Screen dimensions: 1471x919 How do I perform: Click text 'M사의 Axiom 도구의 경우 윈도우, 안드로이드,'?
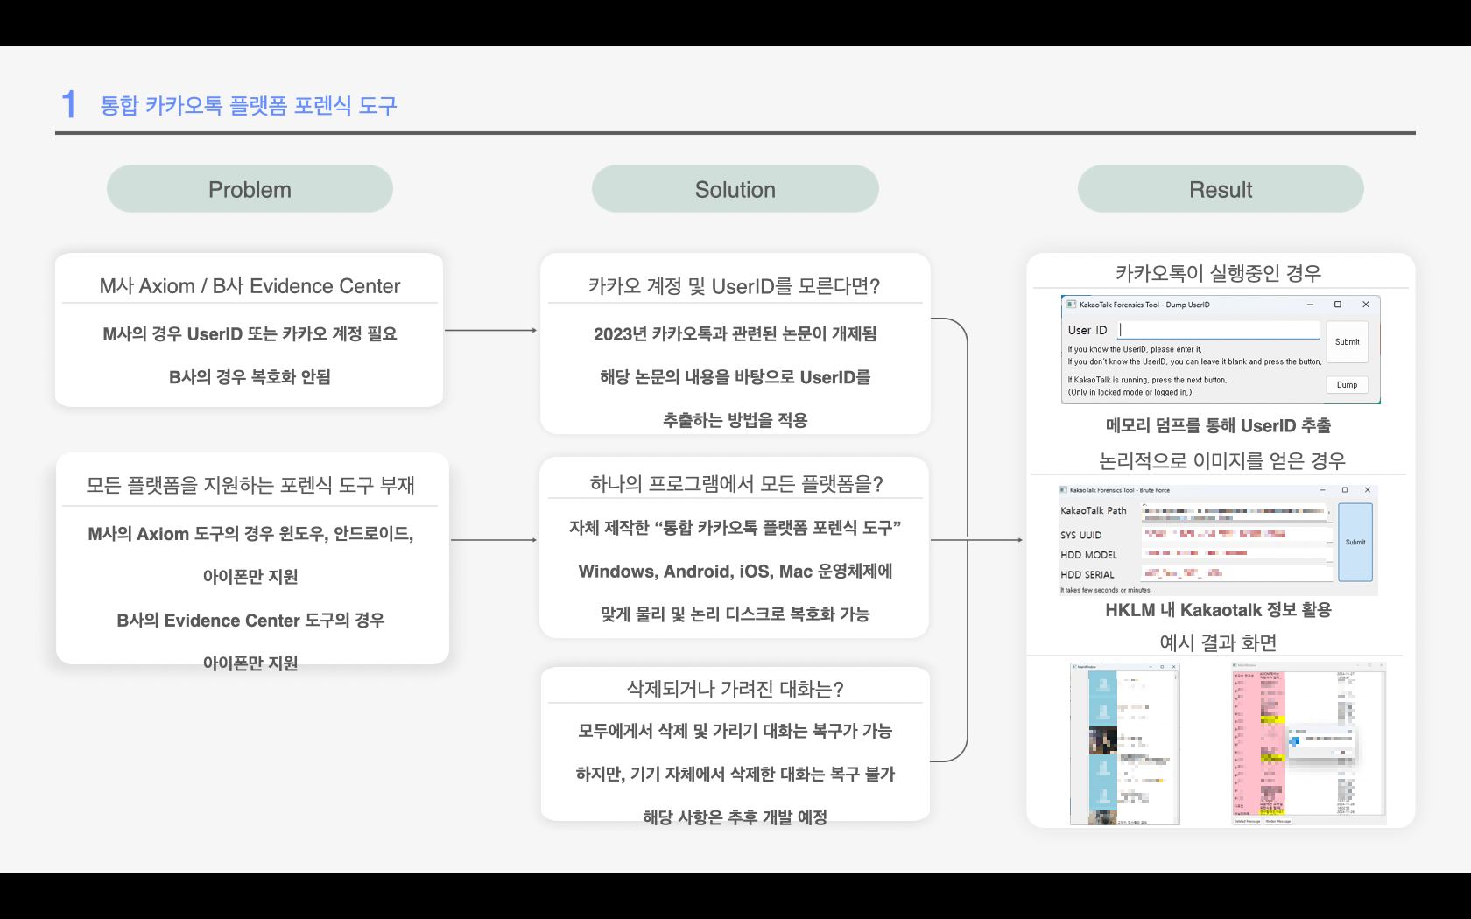click(250, 534)
